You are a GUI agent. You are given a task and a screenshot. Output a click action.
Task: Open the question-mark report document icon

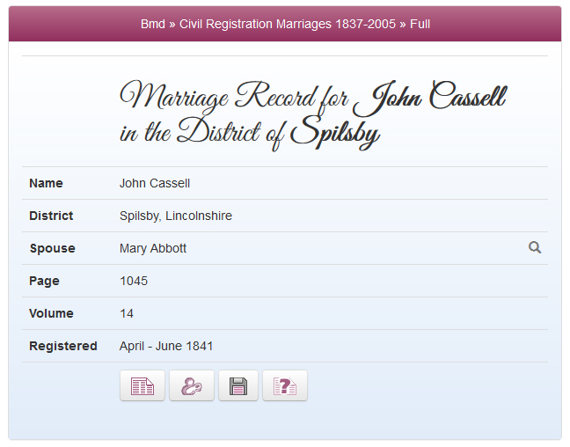click(x=285, y=385)
